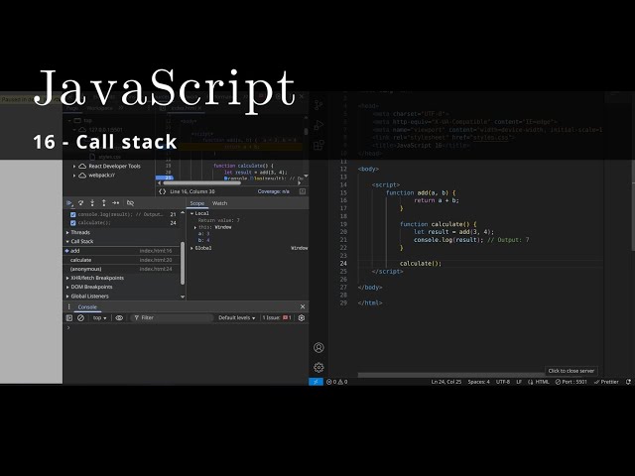This screenshot has height=476, width=635.
Task: Click Ln 24, Col 25 in status bar
Action: [x=446, y=382]
